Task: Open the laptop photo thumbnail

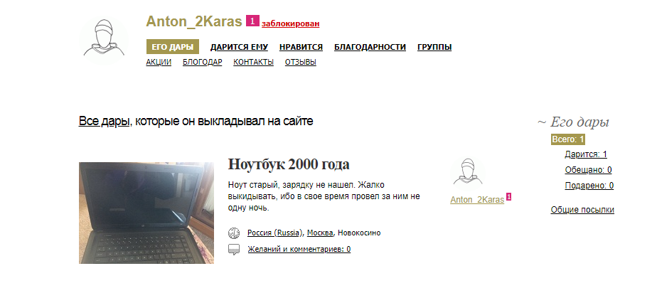Action: (146, 213)
